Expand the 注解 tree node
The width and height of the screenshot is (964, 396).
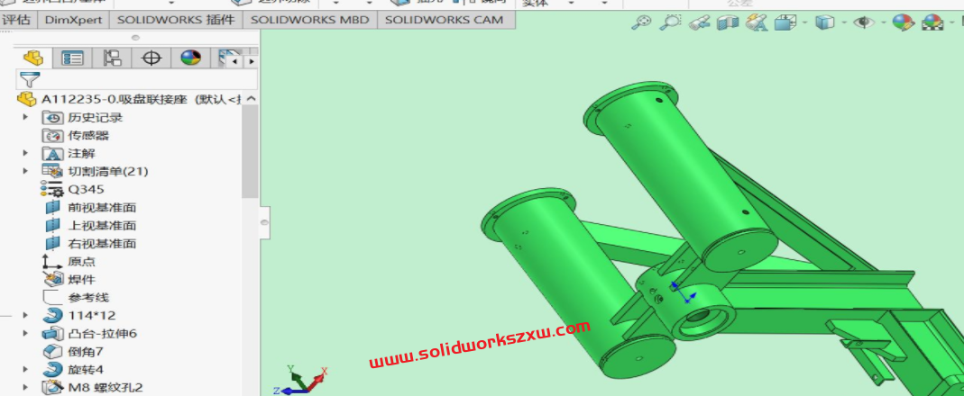click(x=26, y=154)
